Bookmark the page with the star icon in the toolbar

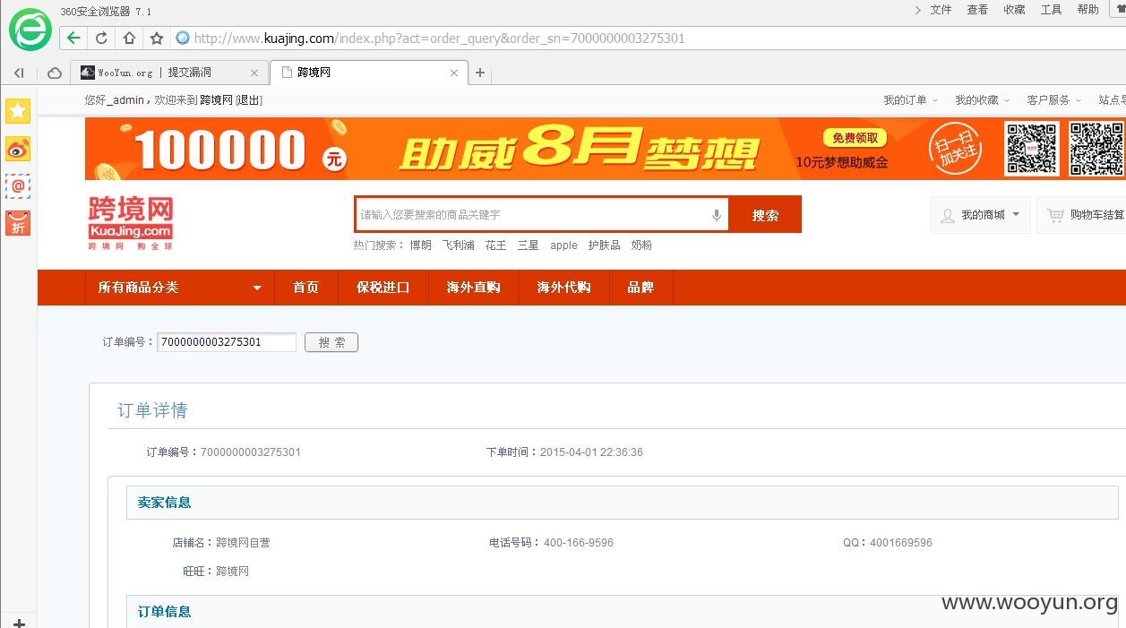(x=157, y=38)
